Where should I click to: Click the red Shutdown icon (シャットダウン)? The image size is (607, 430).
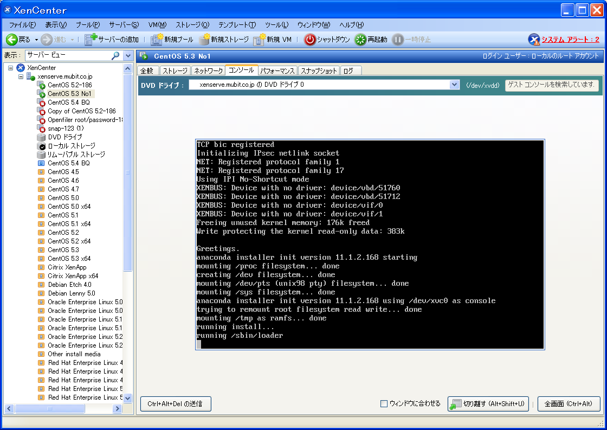(309, 40)
